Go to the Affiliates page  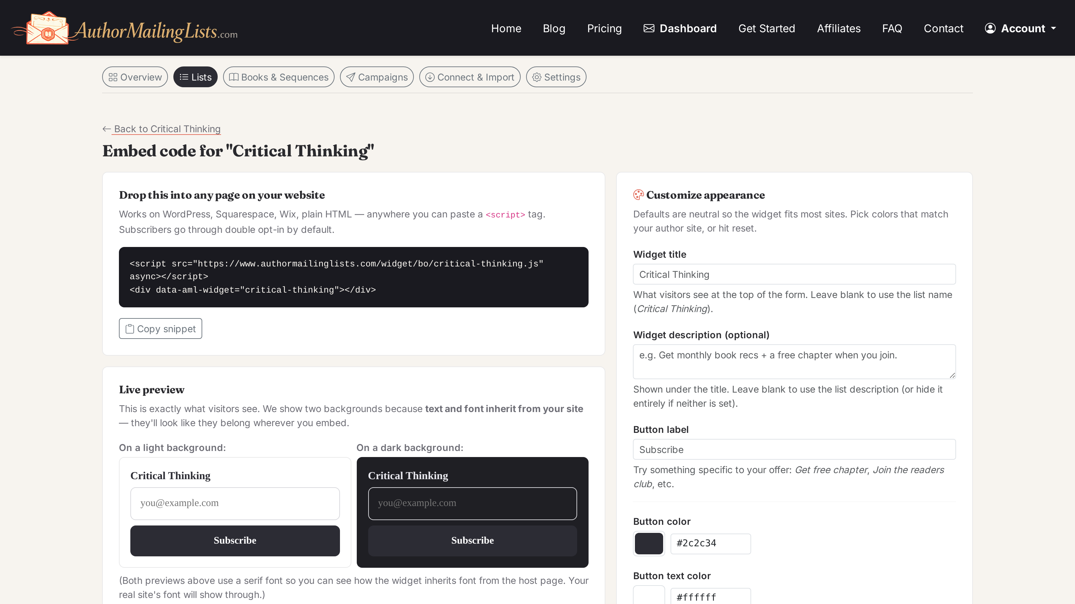(x=838, y=28)
